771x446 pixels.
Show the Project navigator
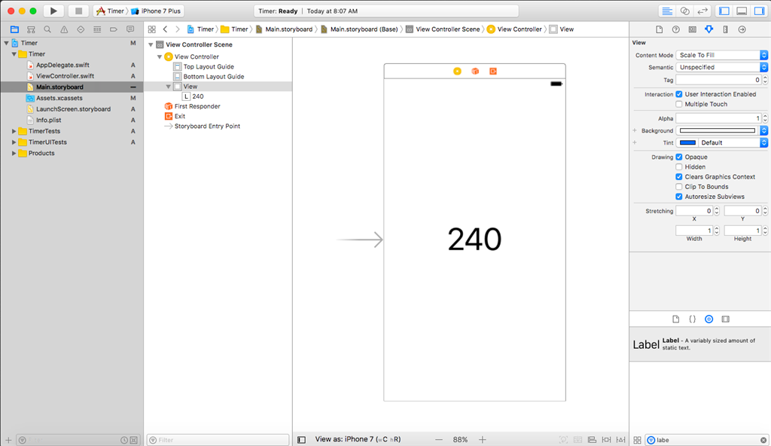14,29
